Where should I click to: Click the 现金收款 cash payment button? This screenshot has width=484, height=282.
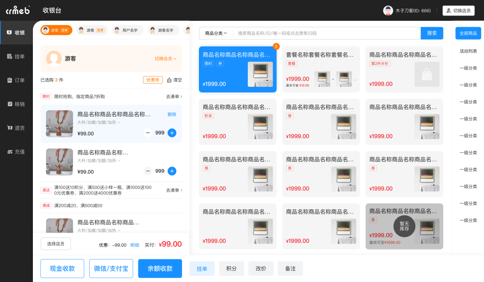pyautogui.click(x=62, y=268)
